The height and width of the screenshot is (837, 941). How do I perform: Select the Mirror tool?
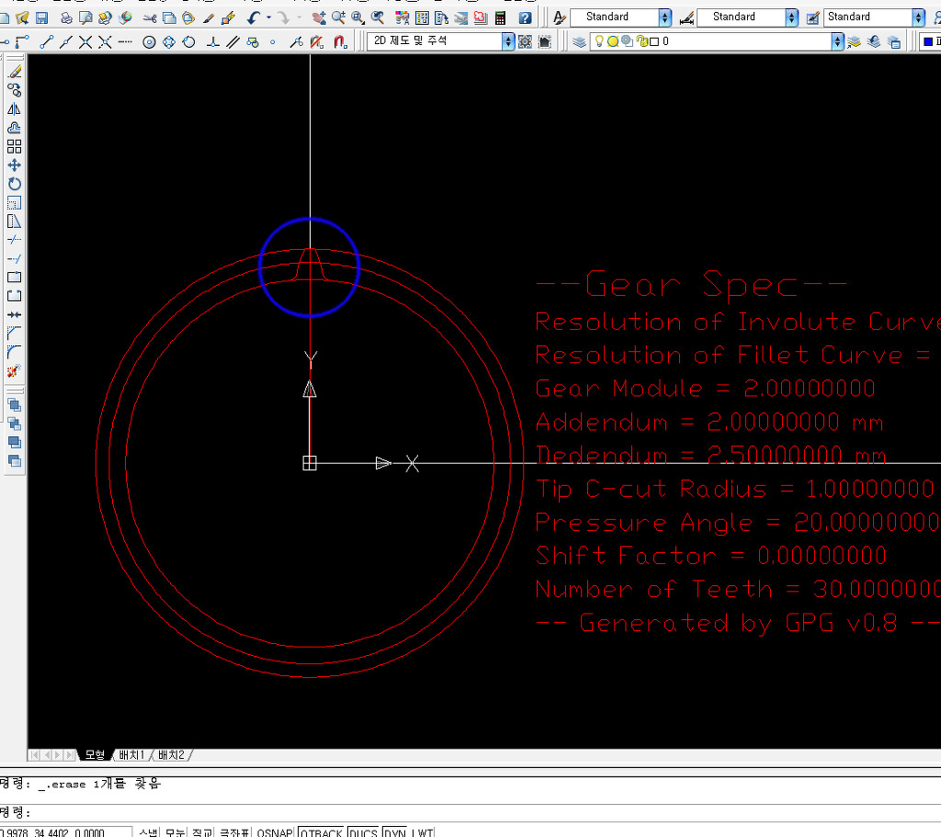tap(15, 108)
